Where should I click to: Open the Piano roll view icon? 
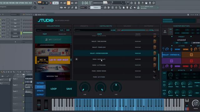click(x=109, y=7)
